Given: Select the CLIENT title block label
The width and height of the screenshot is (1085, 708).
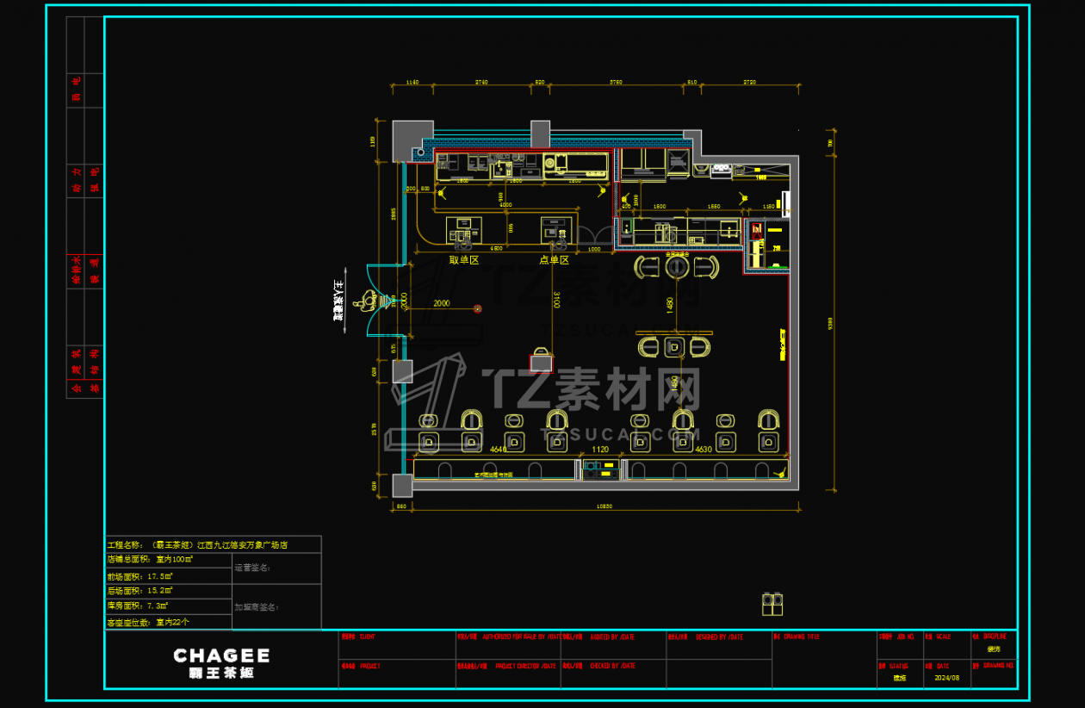Looking at the screenshot, I should tap(367, 637).
